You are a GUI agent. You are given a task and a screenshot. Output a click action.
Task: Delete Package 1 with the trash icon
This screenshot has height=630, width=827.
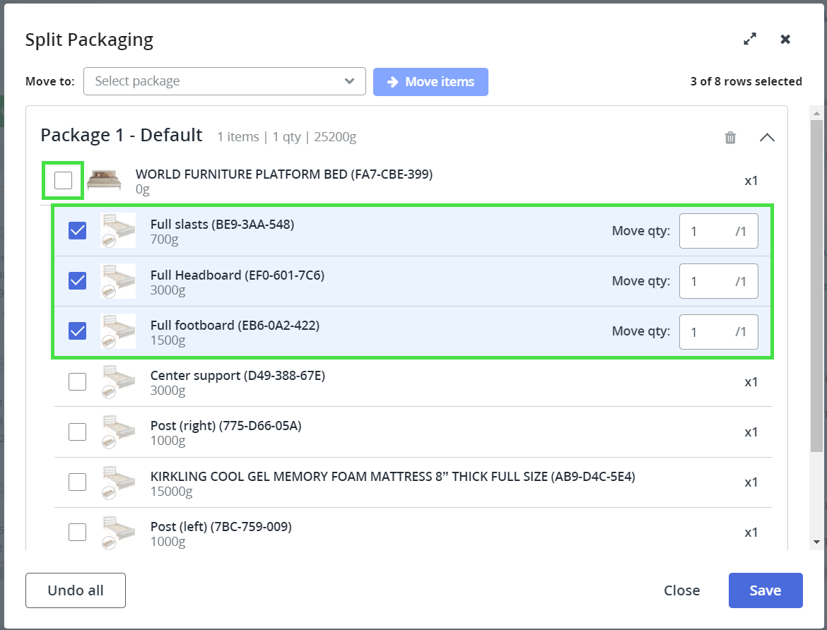(x=730, y=138)
